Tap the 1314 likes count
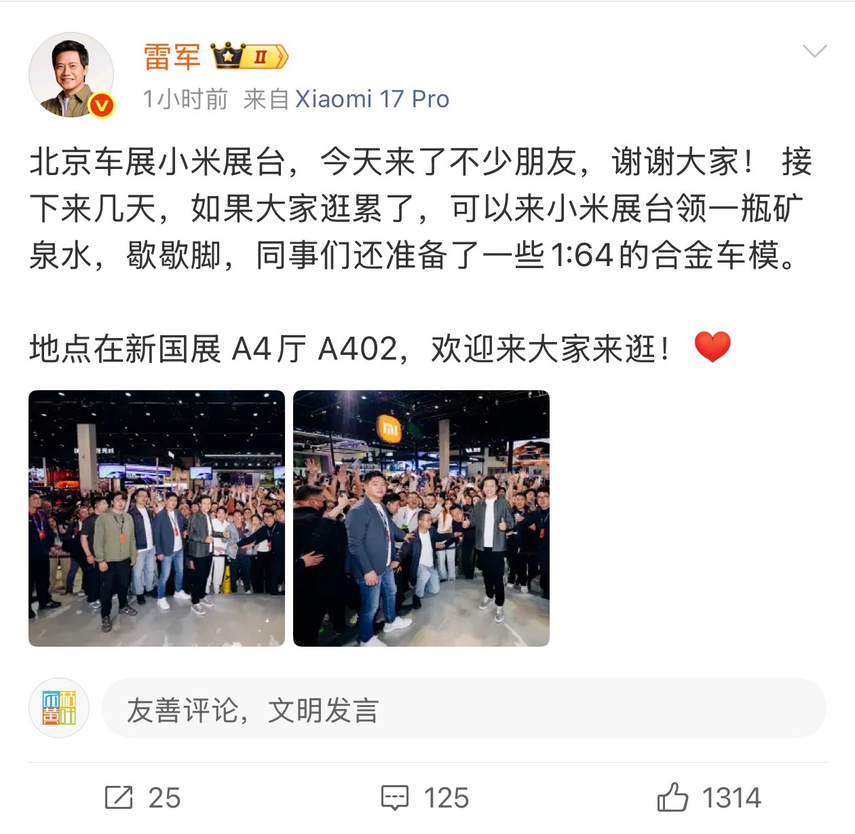 731,798
